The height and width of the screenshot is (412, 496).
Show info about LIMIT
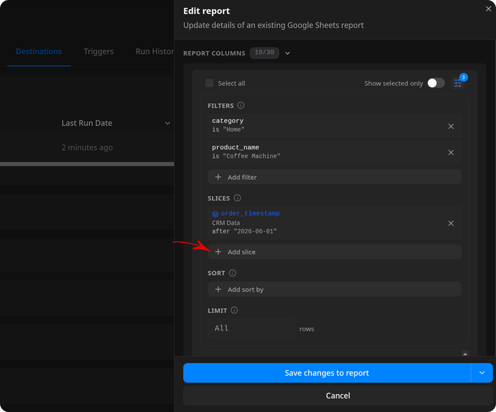tap(234, 310)
